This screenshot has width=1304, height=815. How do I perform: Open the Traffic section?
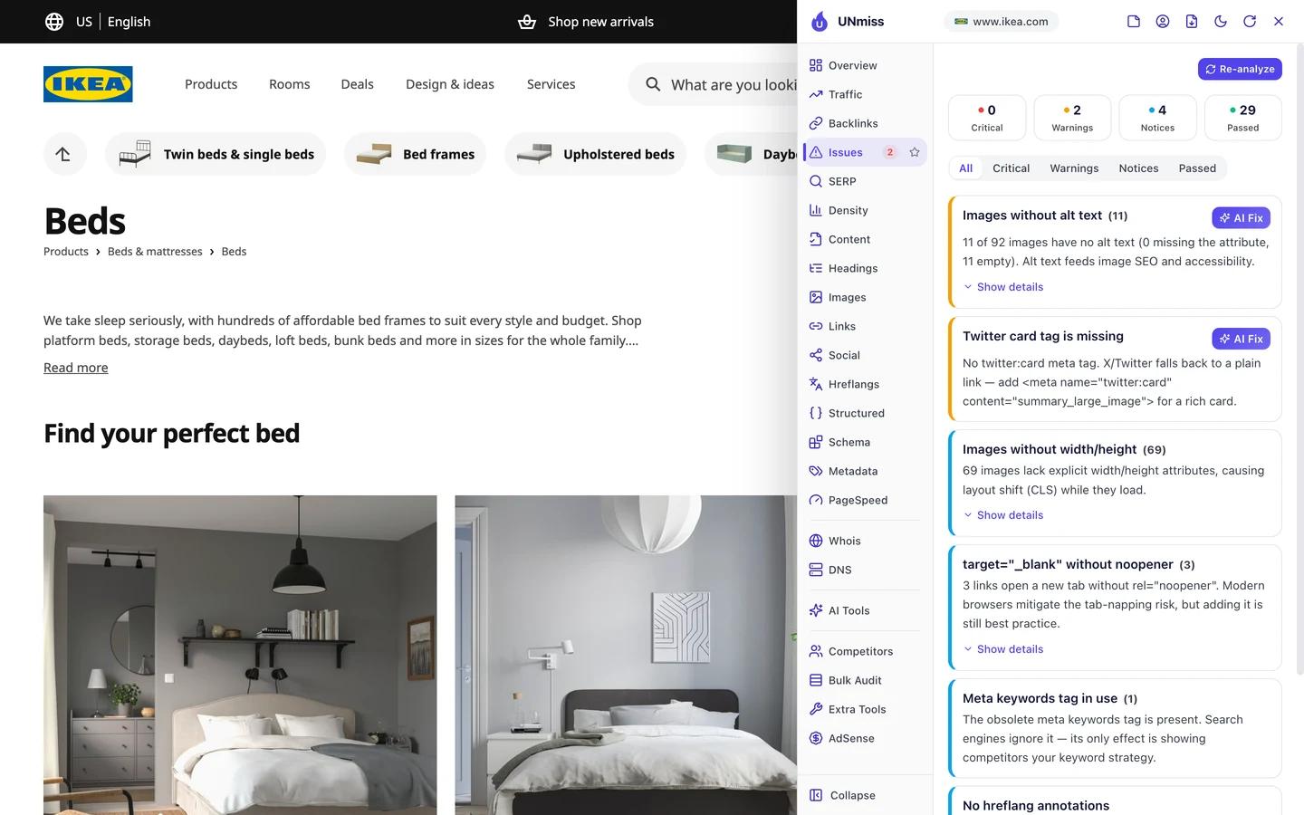(865, 94)
